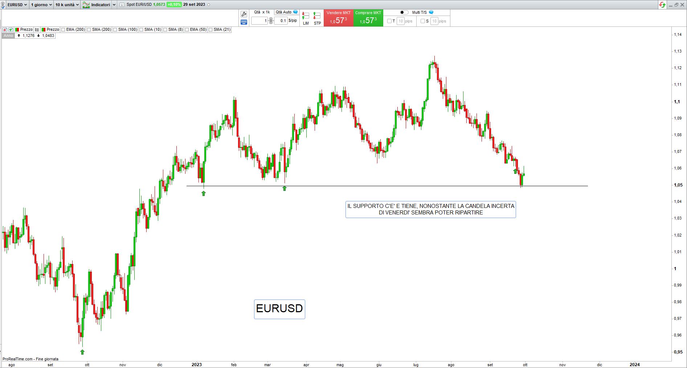Click the green arrow marker near the September 2023 candles
The image size is (687, 368).
point(515,171)
